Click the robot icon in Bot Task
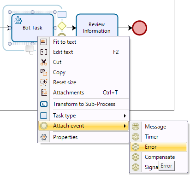This screenshot has width=190, height=175. 18,20
